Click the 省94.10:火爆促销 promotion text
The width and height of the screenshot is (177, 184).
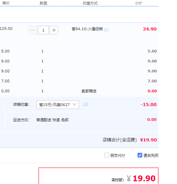coord(87,29)
